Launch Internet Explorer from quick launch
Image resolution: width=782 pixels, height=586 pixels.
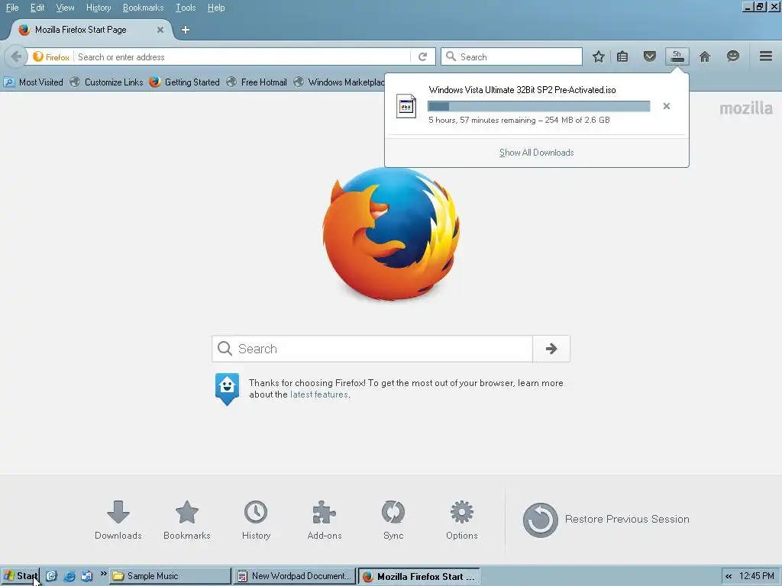[69, 576]
